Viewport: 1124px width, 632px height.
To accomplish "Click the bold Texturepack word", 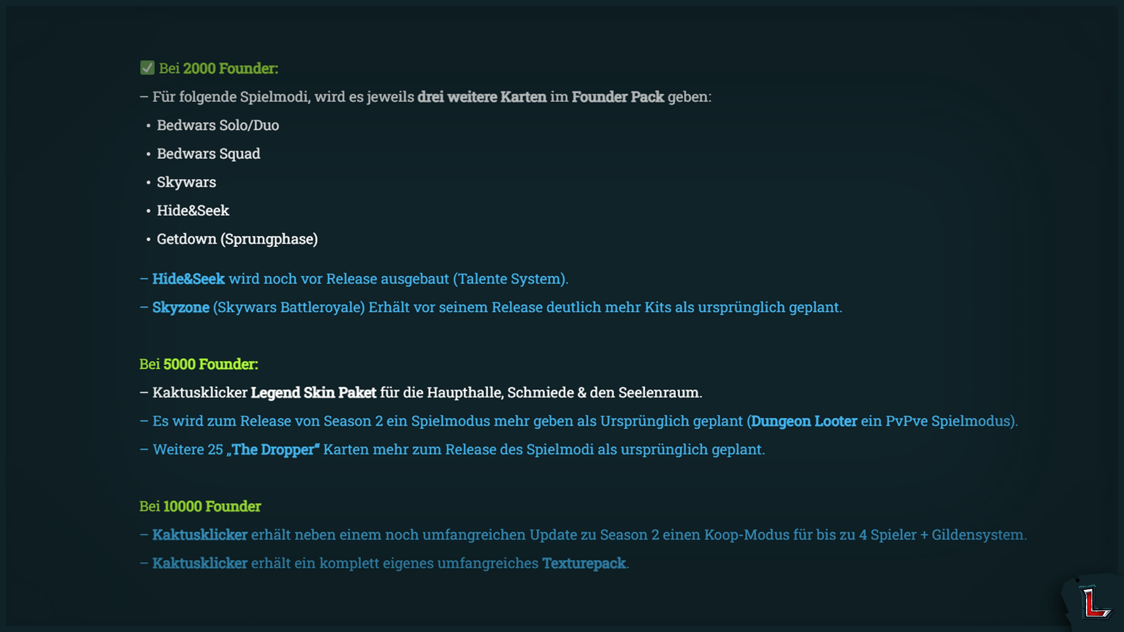I will 584,564.
